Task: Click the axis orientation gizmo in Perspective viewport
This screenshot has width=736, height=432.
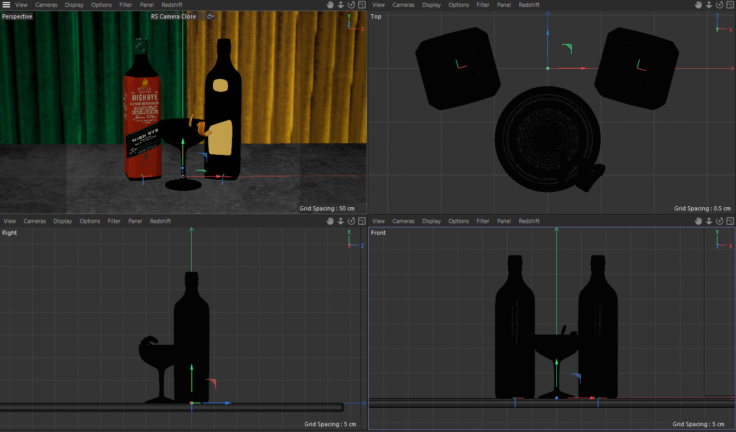Action: 355,23
